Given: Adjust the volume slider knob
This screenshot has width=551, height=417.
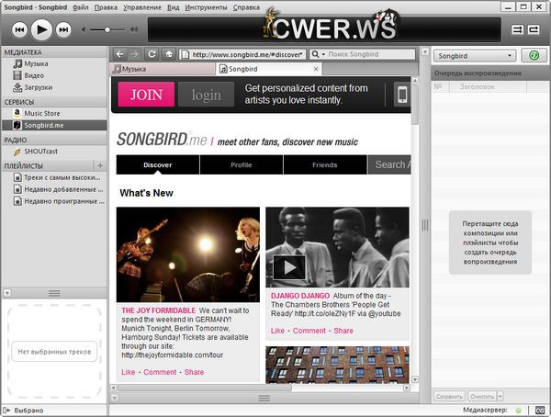Looking at the screenshot, I should (107, 29).
